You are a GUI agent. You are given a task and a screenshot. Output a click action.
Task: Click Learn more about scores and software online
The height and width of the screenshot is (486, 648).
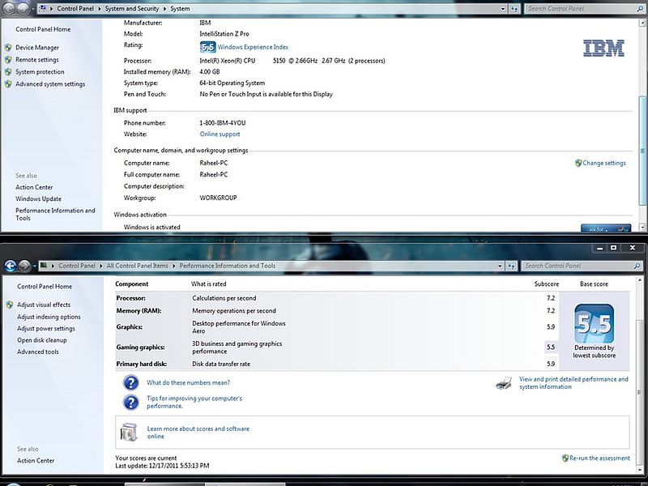click(x=198, y=433)
